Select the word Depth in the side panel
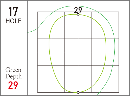130x96 pixels. (x=14, y=76)
